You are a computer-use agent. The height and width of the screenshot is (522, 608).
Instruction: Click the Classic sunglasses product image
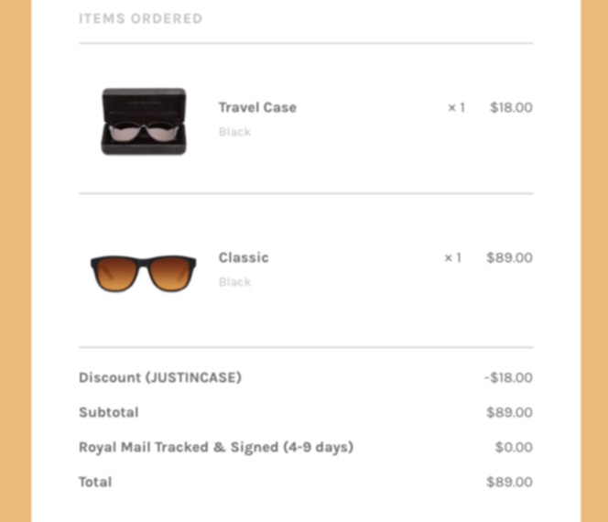[144, 273]
